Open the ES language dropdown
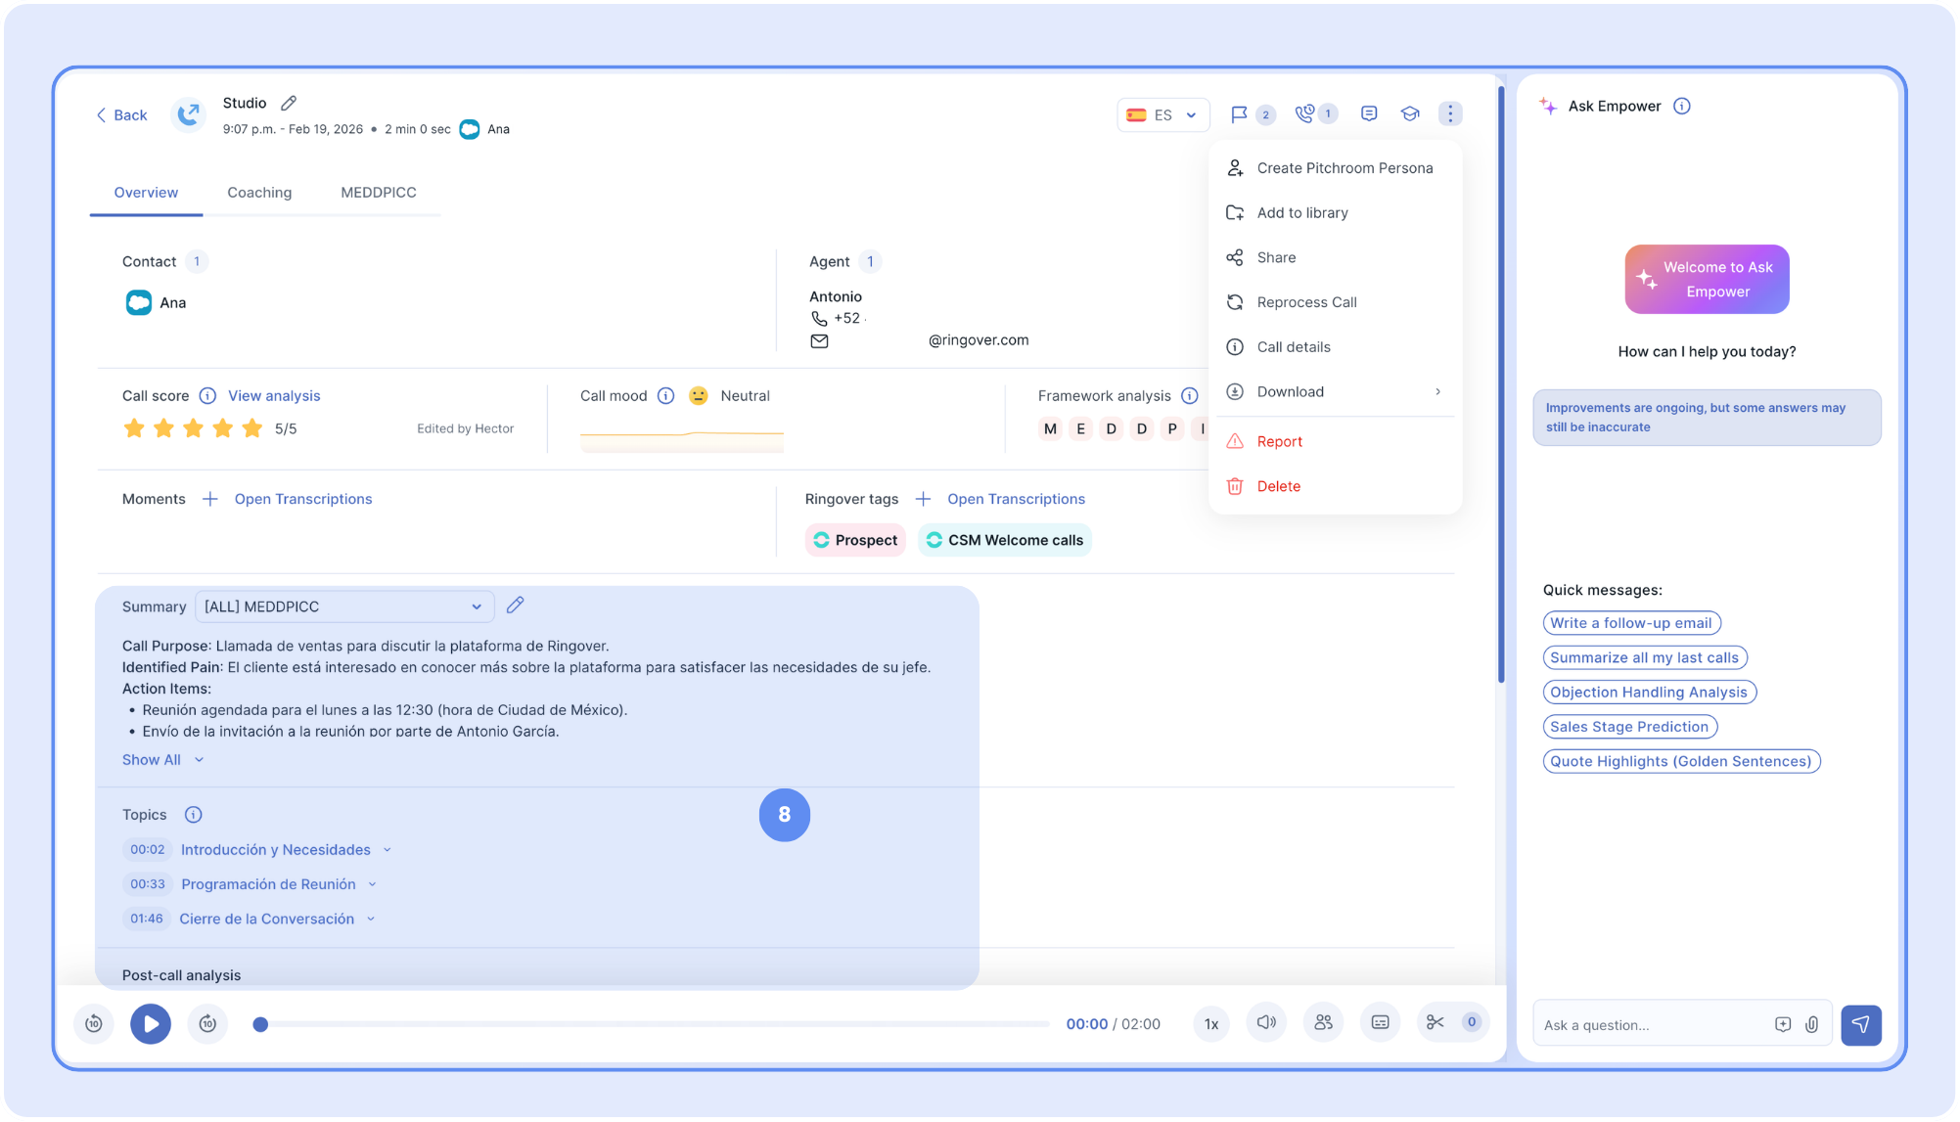Viewport: 1960px width, 1122px height. [1162, 114]
